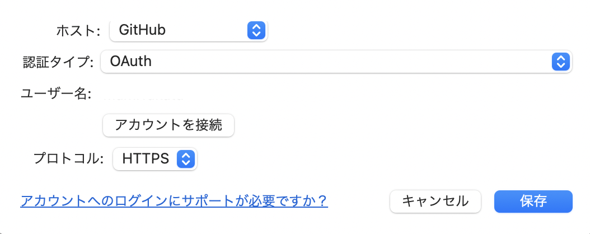Viewport: 590px width, 234px height.
Task: Expand the 認証タイプ dropdown showing OAuth
Action: tap(336, 62)
